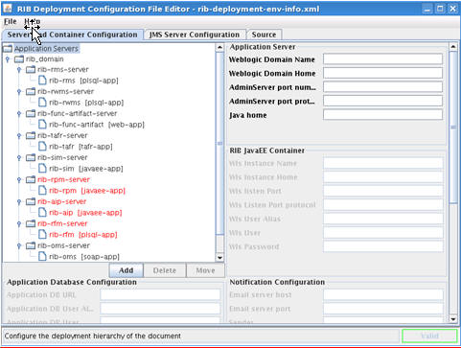Click the rib-rwms document icon

[42, 103]
